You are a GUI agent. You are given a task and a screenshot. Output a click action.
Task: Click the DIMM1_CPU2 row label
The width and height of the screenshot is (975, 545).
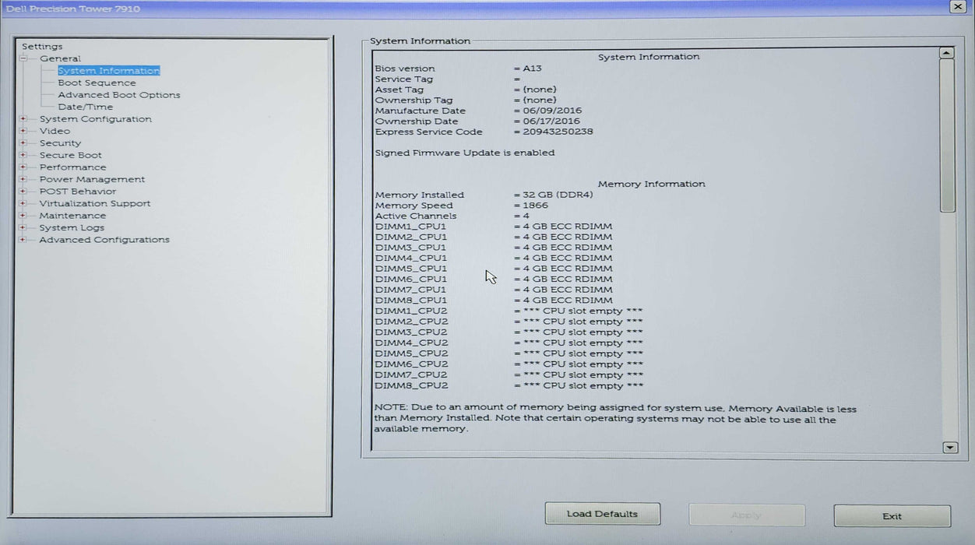pos(411,311)
